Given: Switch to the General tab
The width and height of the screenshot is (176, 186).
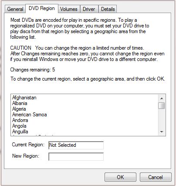Looking at the screenshot, I should pos(15,9).
